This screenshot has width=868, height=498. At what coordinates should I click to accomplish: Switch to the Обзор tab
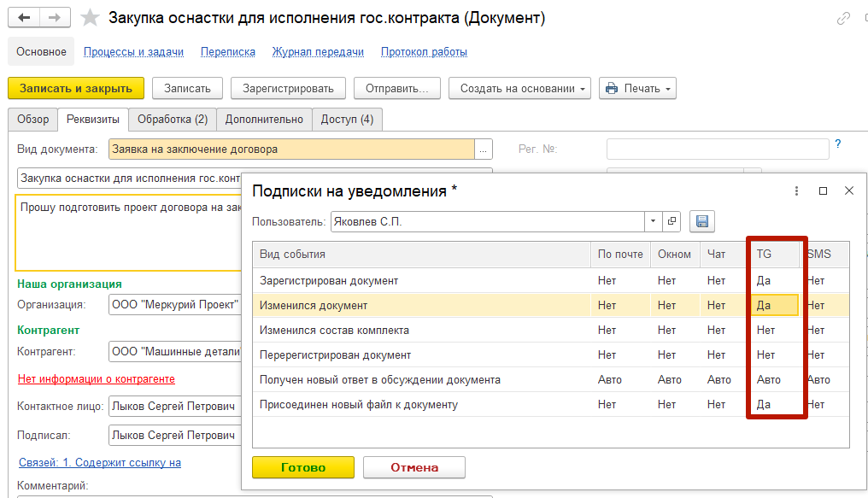32,120
